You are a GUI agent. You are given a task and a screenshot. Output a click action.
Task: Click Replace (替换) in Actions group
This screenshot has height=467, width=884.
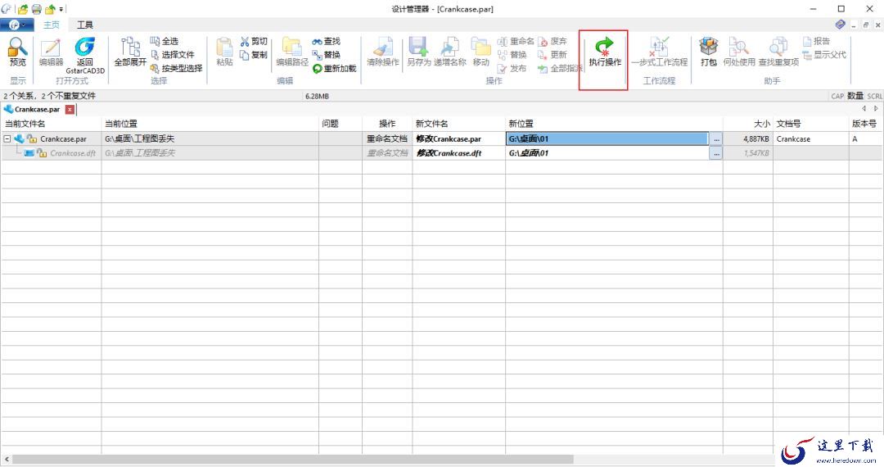point(512,55)
